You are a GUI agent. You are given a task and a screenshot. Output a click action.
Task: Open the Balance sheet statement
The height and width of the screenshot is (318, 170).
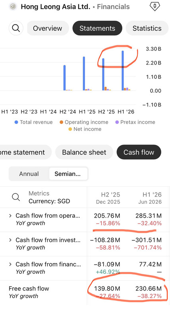coord(84,152)
